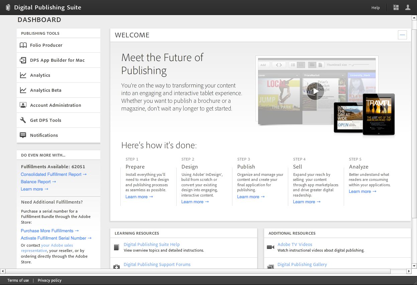Click the Notifications speech bubble icon
Screen dimensions: 417x285
pos(23,135)
